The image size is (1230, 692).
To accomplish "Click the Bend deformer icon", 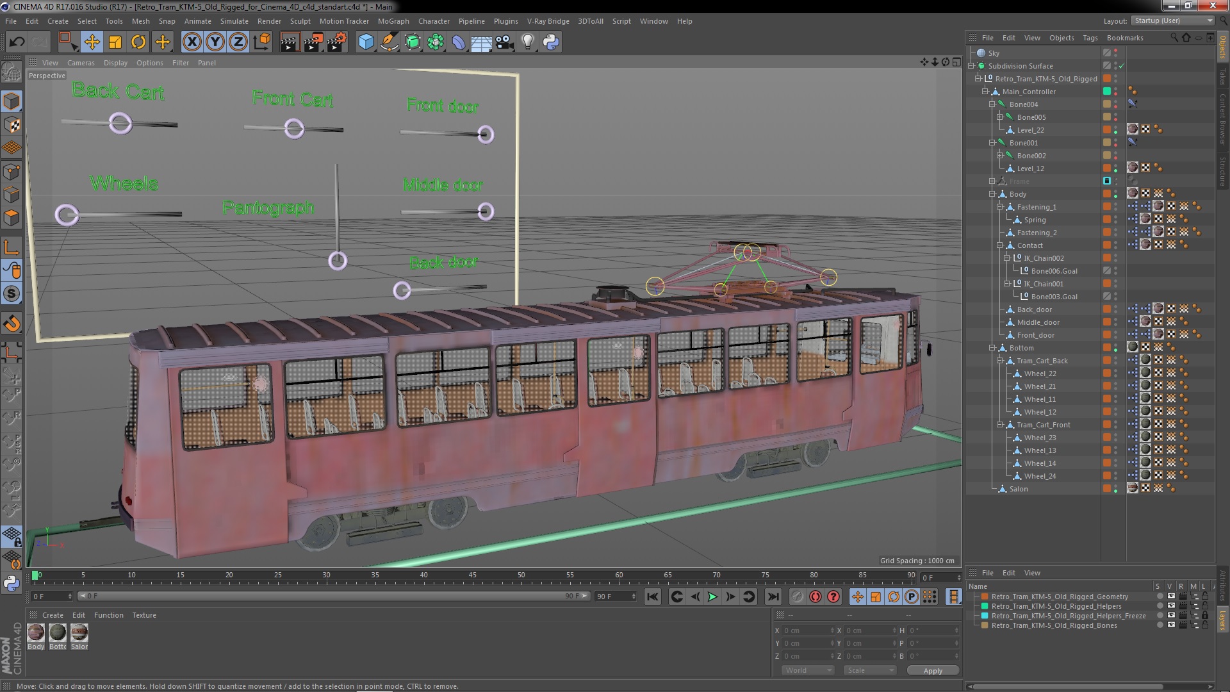I will point(459,42).
